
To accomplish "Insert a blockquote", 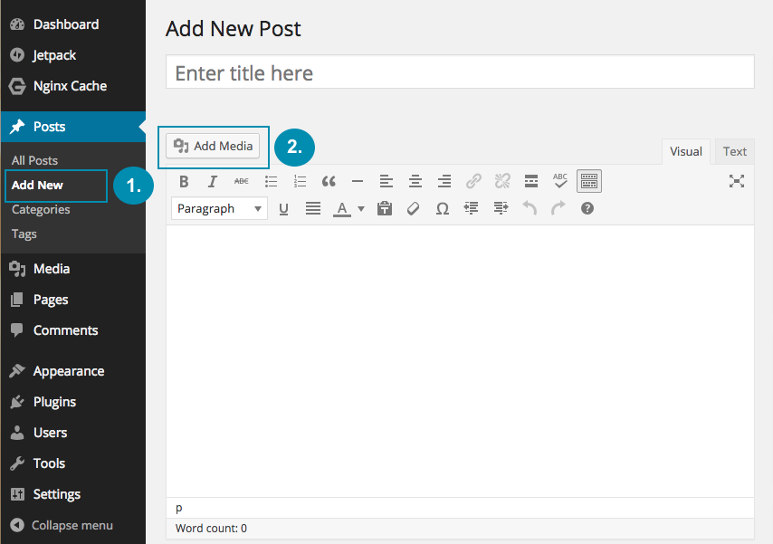I will tap(329, 181).
